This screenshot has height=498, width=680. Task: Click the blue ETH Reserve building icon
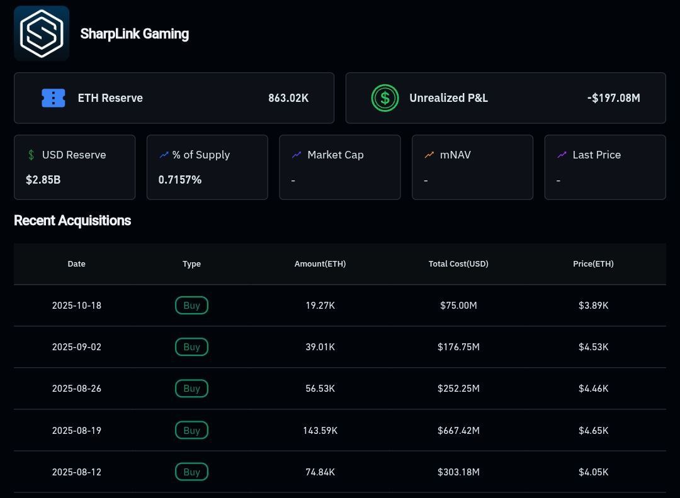pos(54,98)
